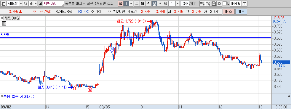Open the data grid icon below 세림B&G
The width and height of the screenshot is (291, 109).
pyautogui.click(x=4, y=23)
